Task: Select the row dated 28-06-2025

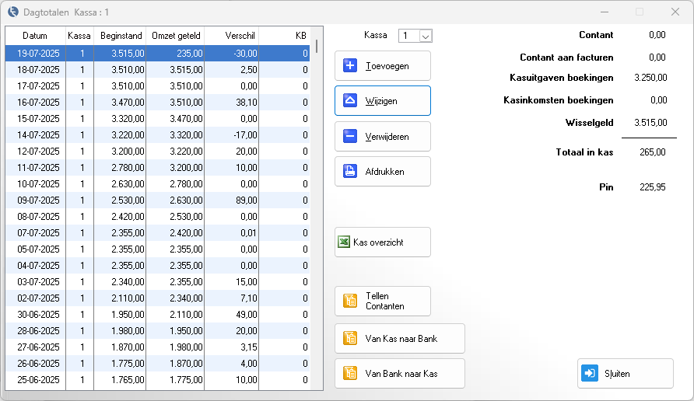Action: point(158,331)
